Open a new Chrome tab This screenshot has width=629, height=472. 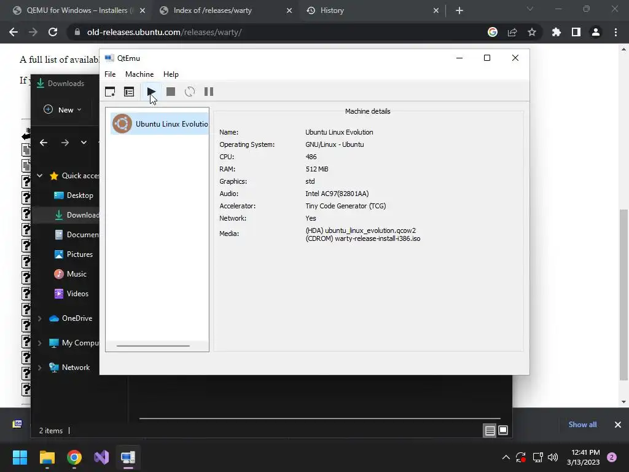click(459, 10)
